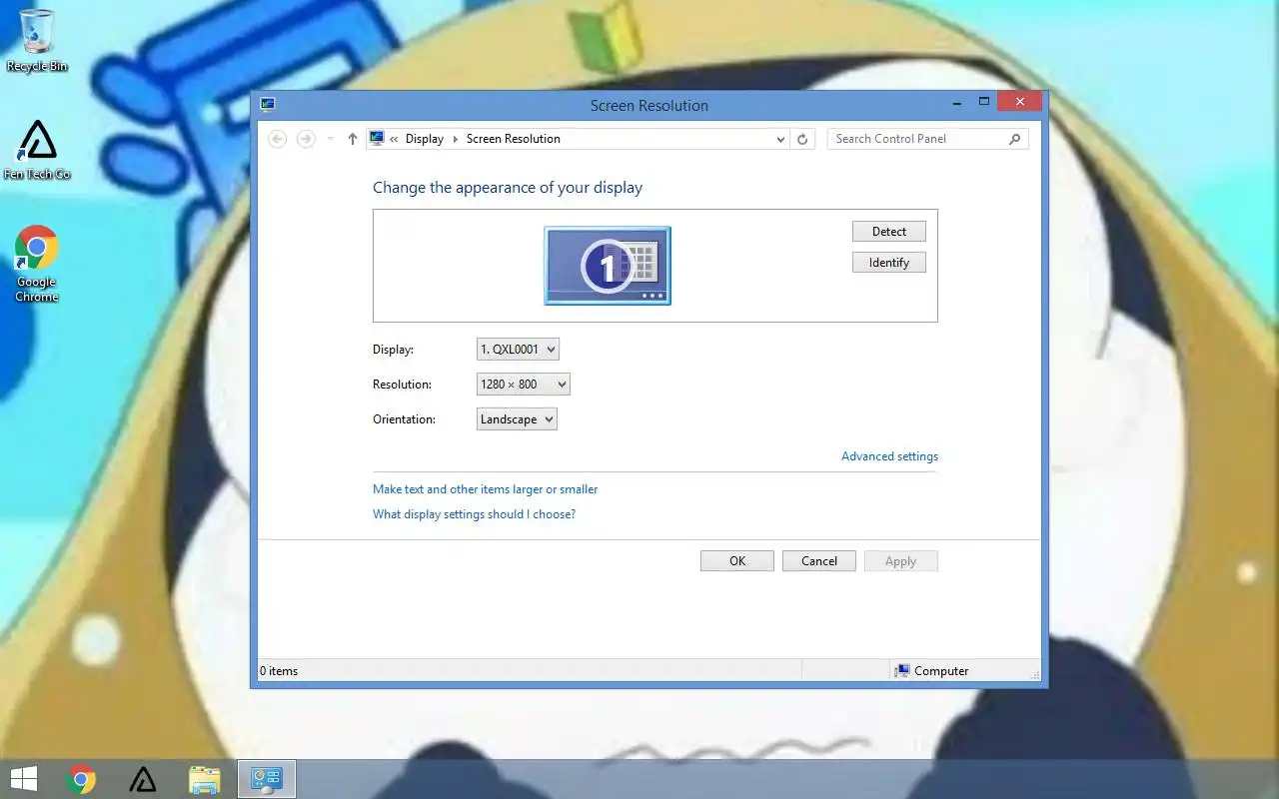Open the recent locations dropdown arrow
The image size is (1279, 799).
tap(331, 139)
